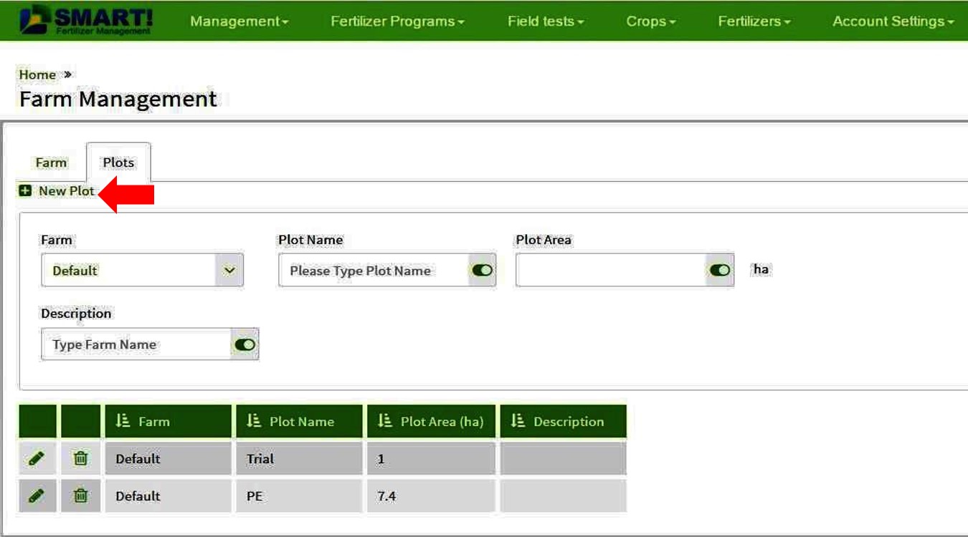Click the New Plot link
968x537 pixels.
pos(66,190)
